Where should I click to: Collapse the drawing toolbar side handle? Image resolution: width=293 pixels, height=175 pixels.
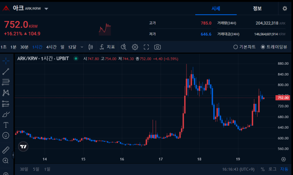click(13, 155)
